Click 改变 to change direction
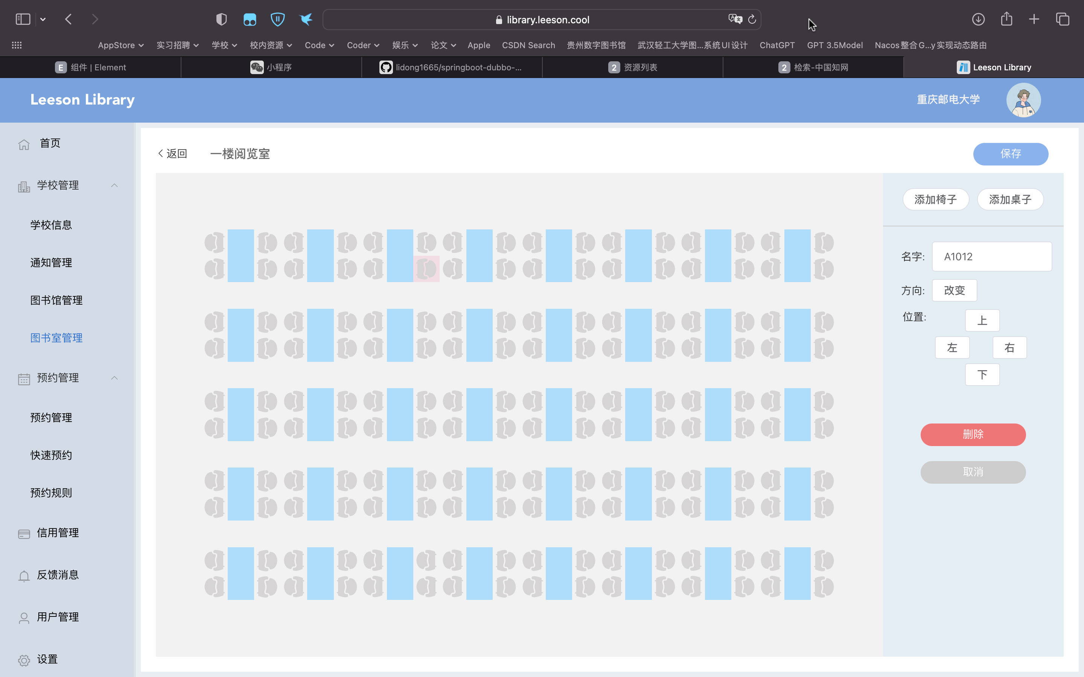 tap(954, 290)
